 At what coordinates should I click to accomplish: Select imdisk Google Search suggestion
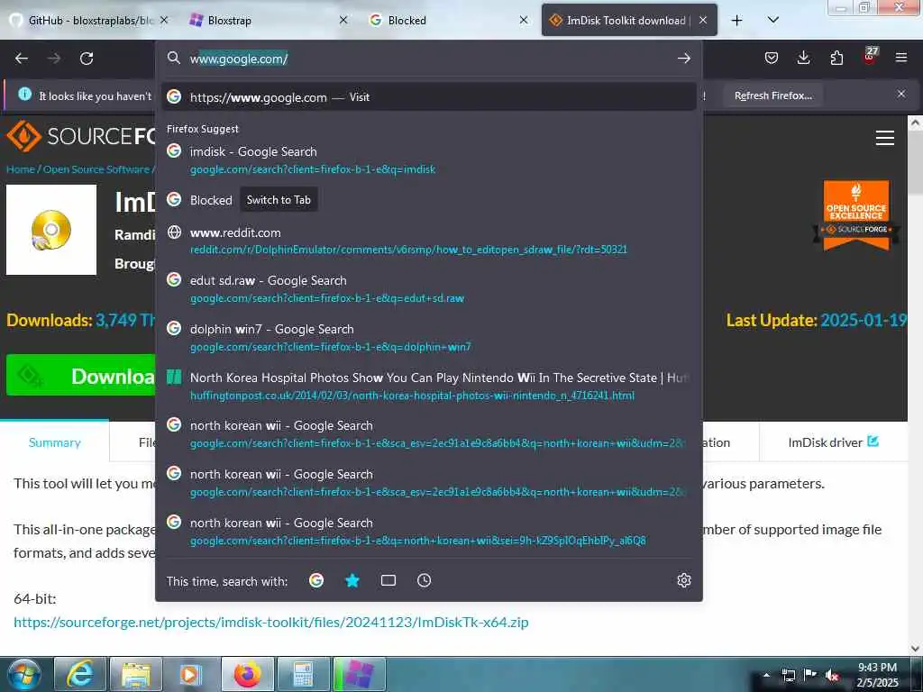pos(428,160)
